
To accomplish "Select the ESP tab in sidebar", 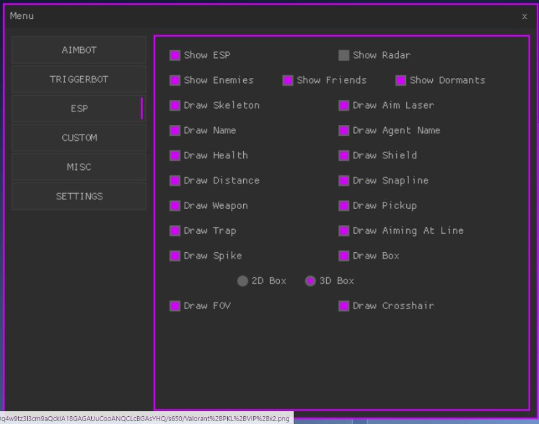I will tap(79, 109).
